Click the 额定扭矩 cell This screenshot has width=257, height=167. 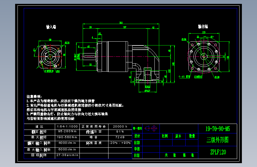click(x=39, y=132)
